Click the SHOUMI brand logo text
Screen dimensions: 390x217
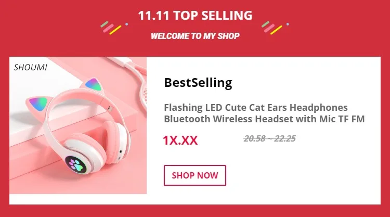click(x=30, y=68)
